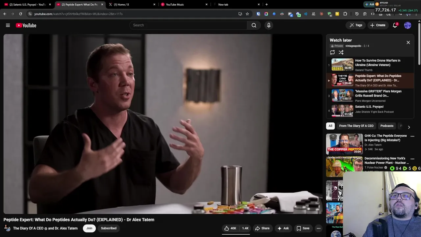Click the Ask Gemini button in tab strip
Image resolution: width=421 pixels, height=237 pixels.
(369, 4)
